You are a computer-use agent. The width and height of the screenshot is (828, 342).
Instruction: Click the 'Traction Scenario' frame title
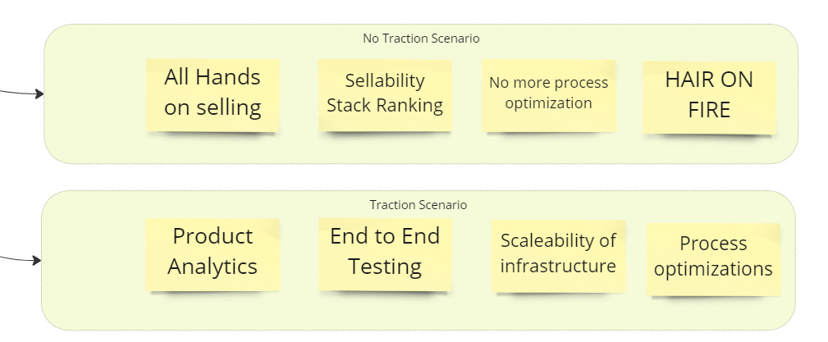(419, 205)
